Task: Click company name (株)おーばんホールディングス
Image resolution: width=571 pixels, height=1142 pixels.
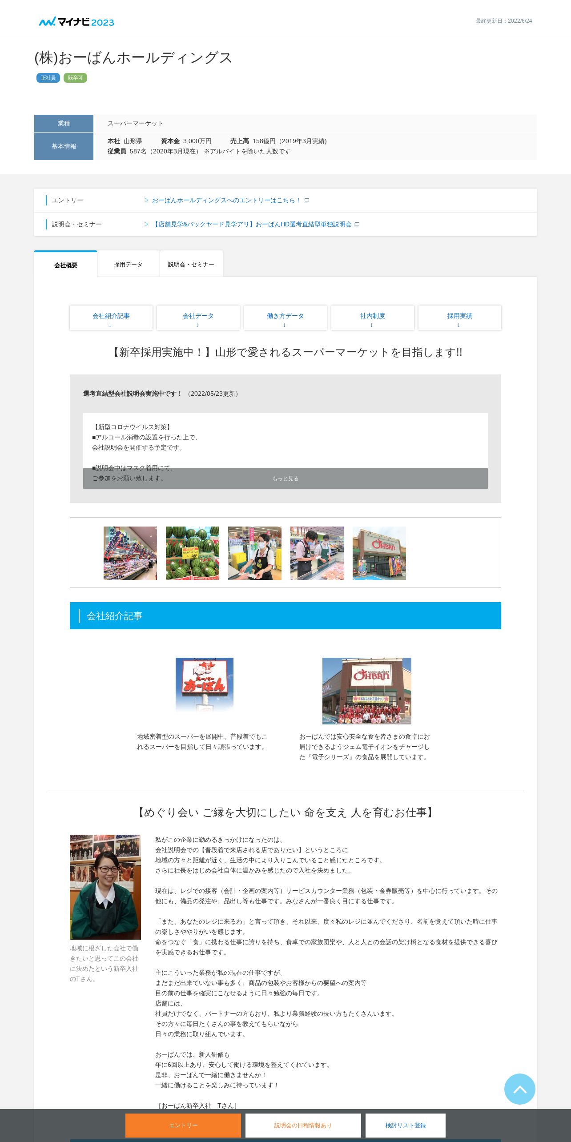Action: (133, 58)
